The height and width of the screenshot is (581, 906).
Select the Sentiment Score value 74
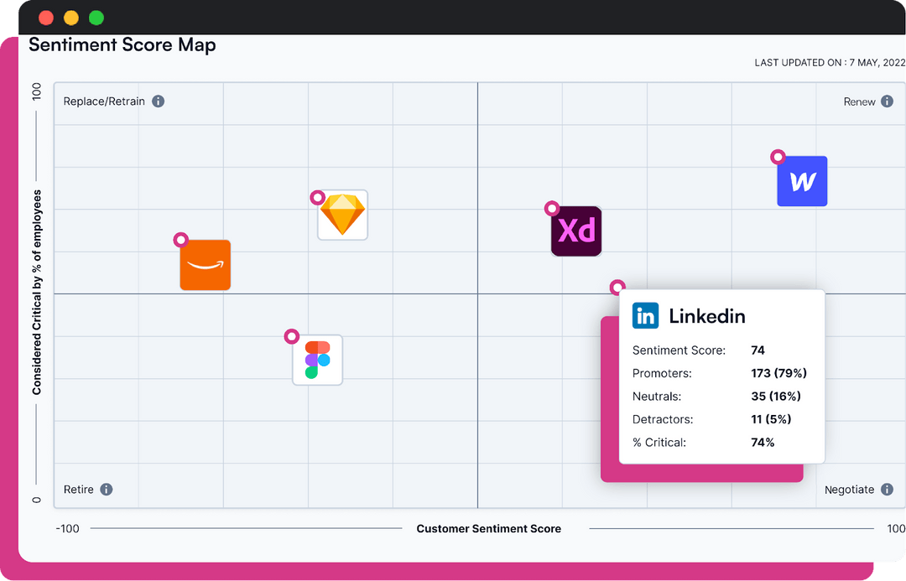758,350
